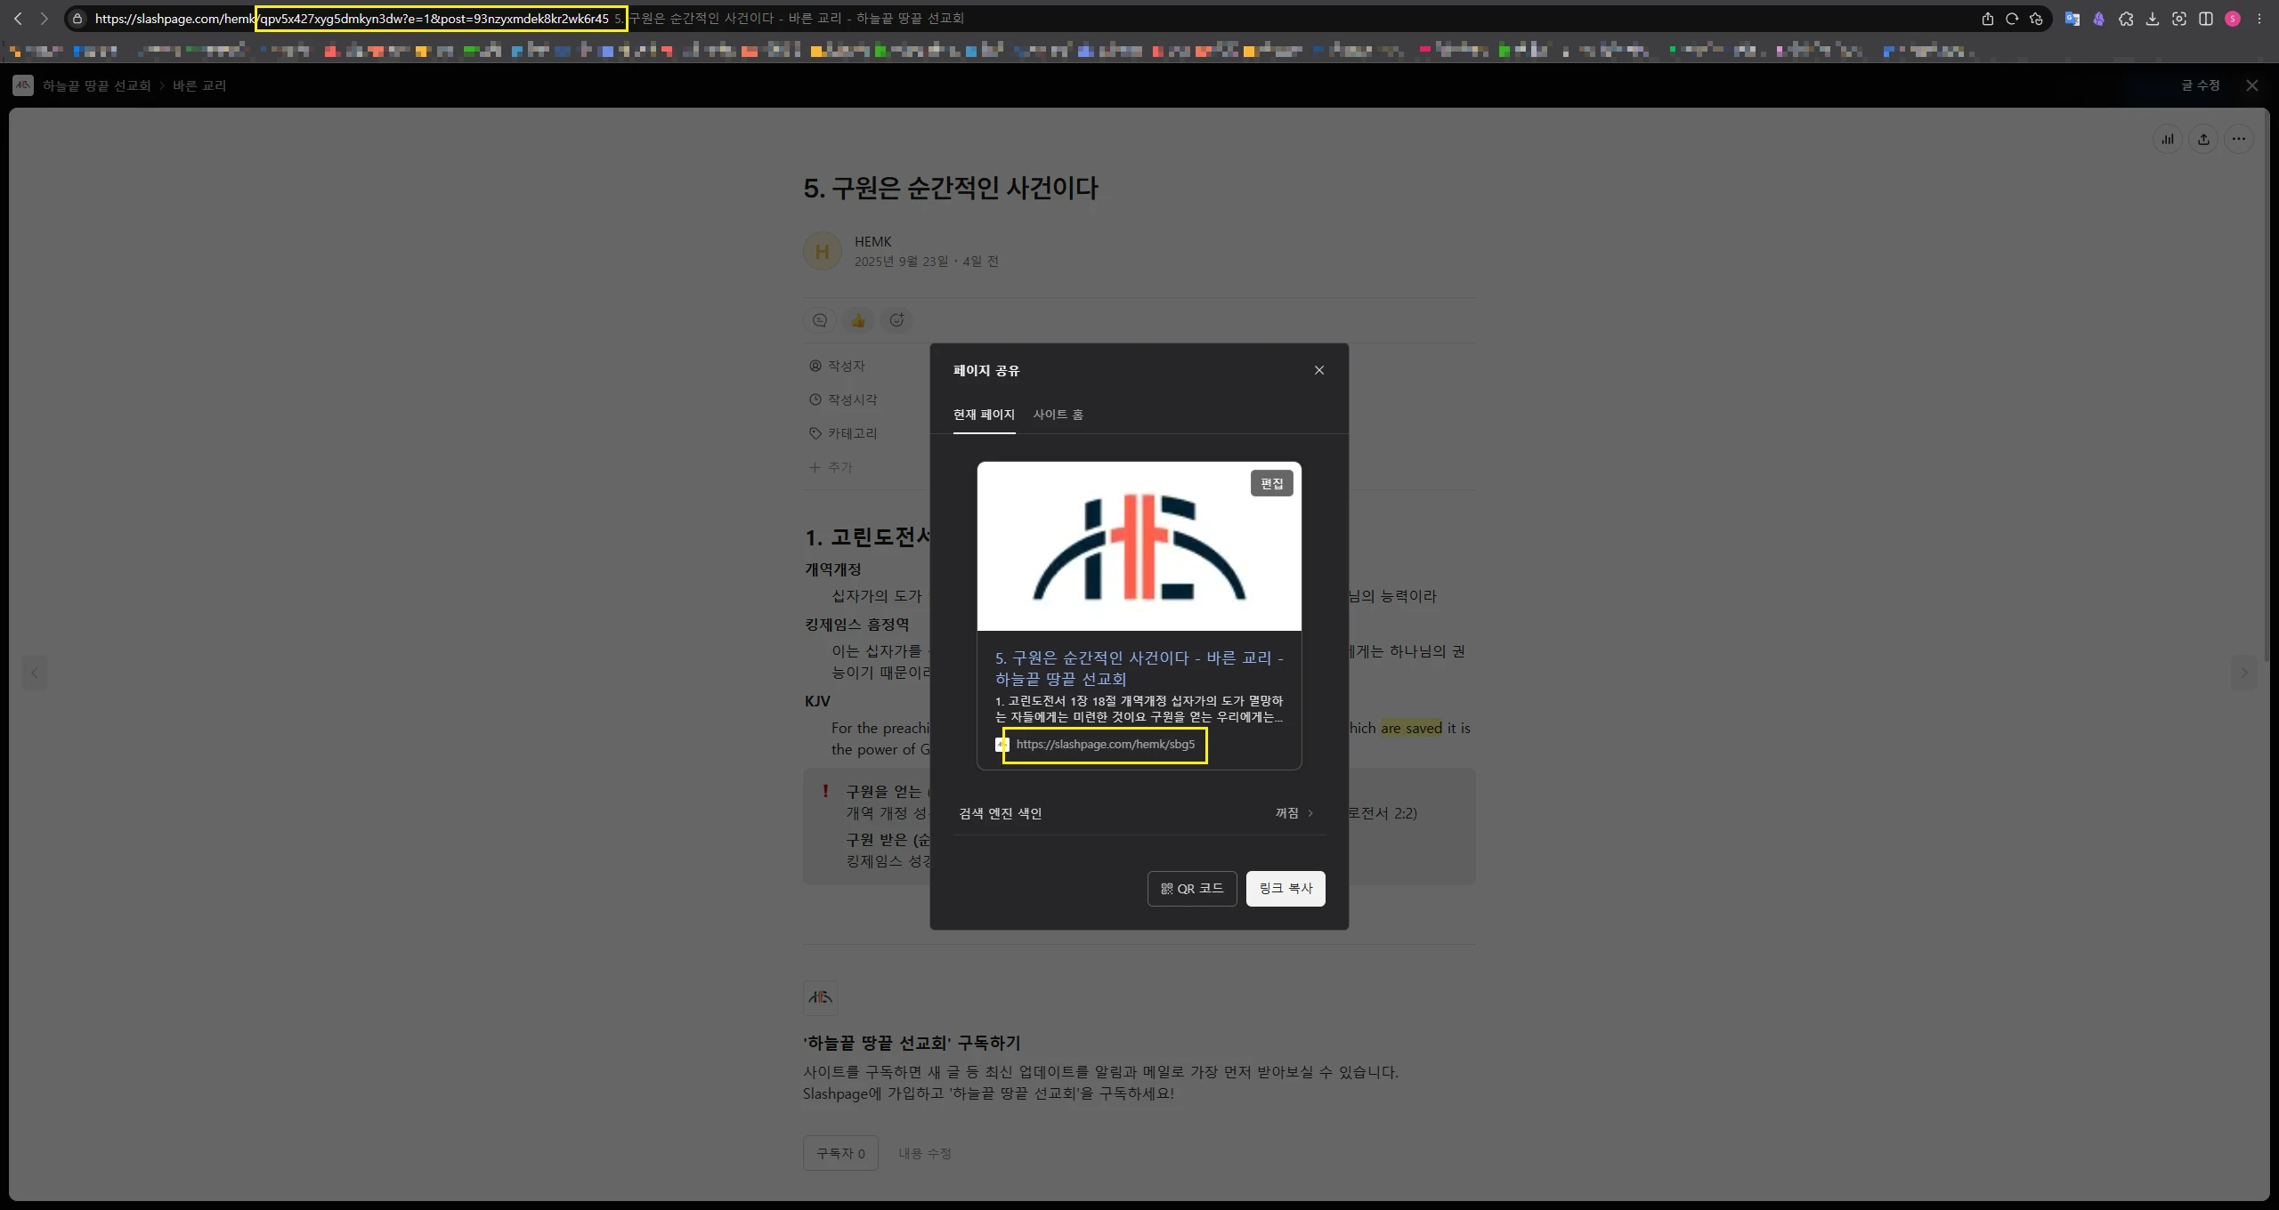Click 편집 on the preview image
This screenshot has height=1210, width=2279.
pyautogui.click(x=1271, y=483)
